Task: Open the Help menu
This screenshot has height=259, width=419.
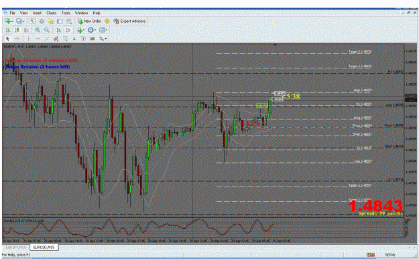Action: point(97,13)
